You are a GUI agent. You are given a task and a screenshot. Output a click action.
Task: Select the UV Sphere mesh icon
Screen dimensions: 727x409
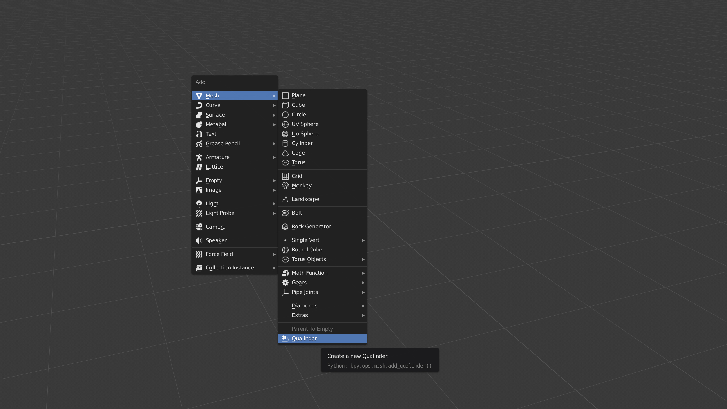[x=285, y=124]
